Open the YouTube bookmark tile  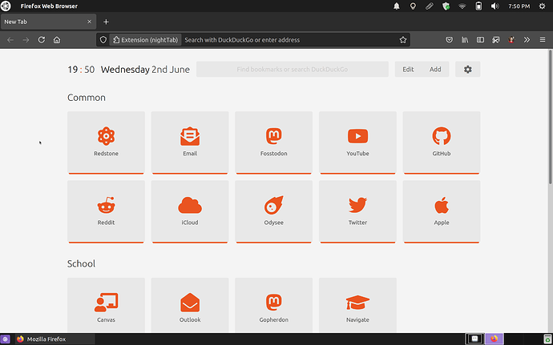click(x=357, y=142)
